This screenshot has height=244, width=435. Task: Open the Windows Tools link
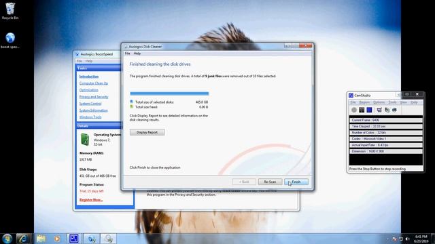tap(90, 117)
